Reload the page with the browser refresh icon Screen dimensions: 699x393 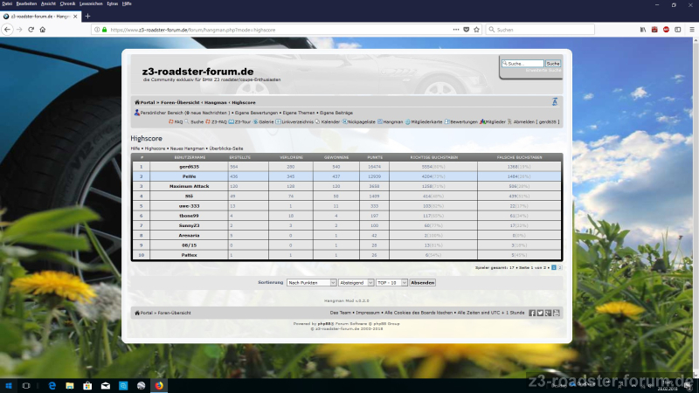click(x=31, y=30)
